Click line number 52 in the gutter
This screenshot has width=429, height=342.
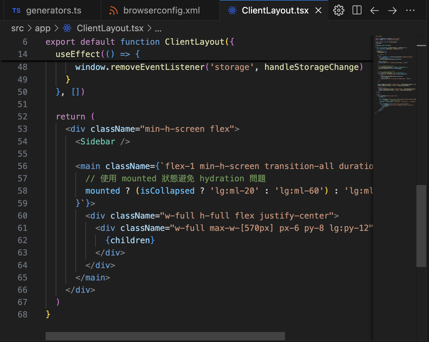tap(22, 117)
